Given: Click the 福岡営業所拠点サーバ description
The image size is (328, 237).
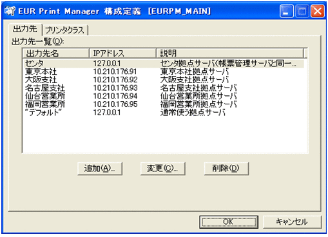Looking at the screenshot, I should [198, 104].
